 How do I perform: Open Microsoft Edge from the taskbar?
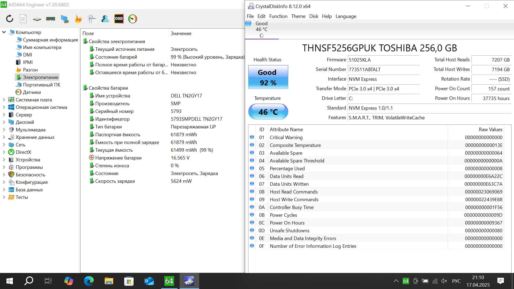click(x=89, y=281)
